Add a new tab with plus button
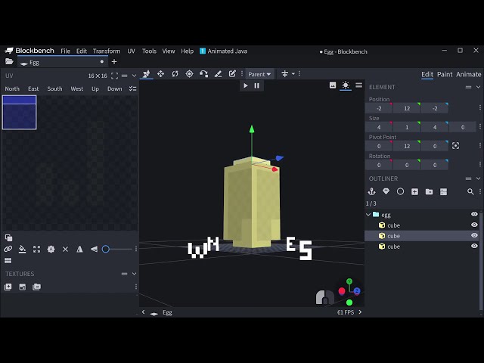 pos(114,62)
